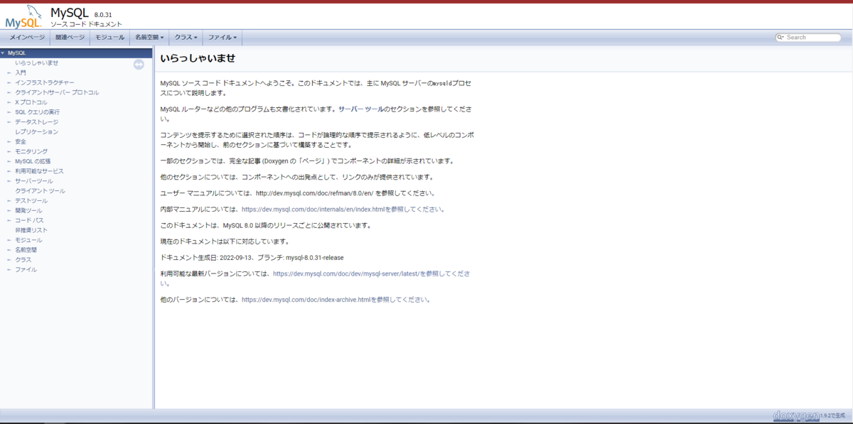This screenshot has width=853, height=424.
Task: Expand the クライアント/サーバー プロトコル arrow
Action: point(9,92)
